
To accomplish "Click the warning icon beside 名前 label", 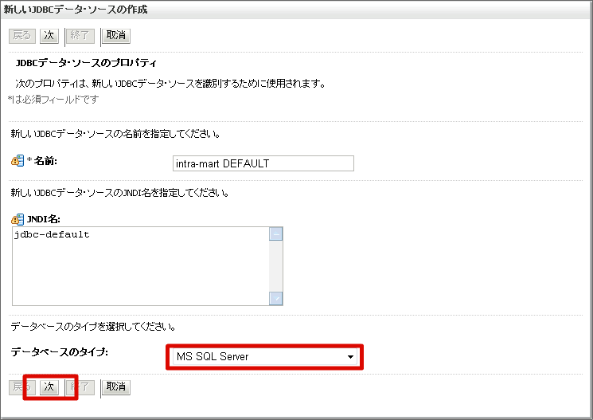I will 18,161.
